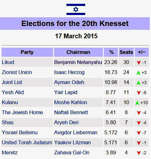Click the green up arrow for Joint List
This screenshot has width=151, height=159.
point(139,83)
